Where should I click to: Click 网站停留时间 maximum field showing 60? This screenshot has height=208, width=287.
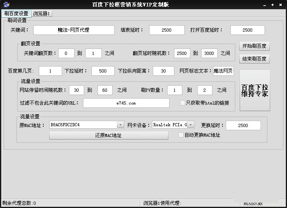[x=105, y=90]
